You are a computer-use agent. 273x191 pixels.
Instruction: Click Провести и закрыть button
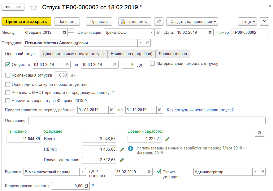tap(27, 21)
